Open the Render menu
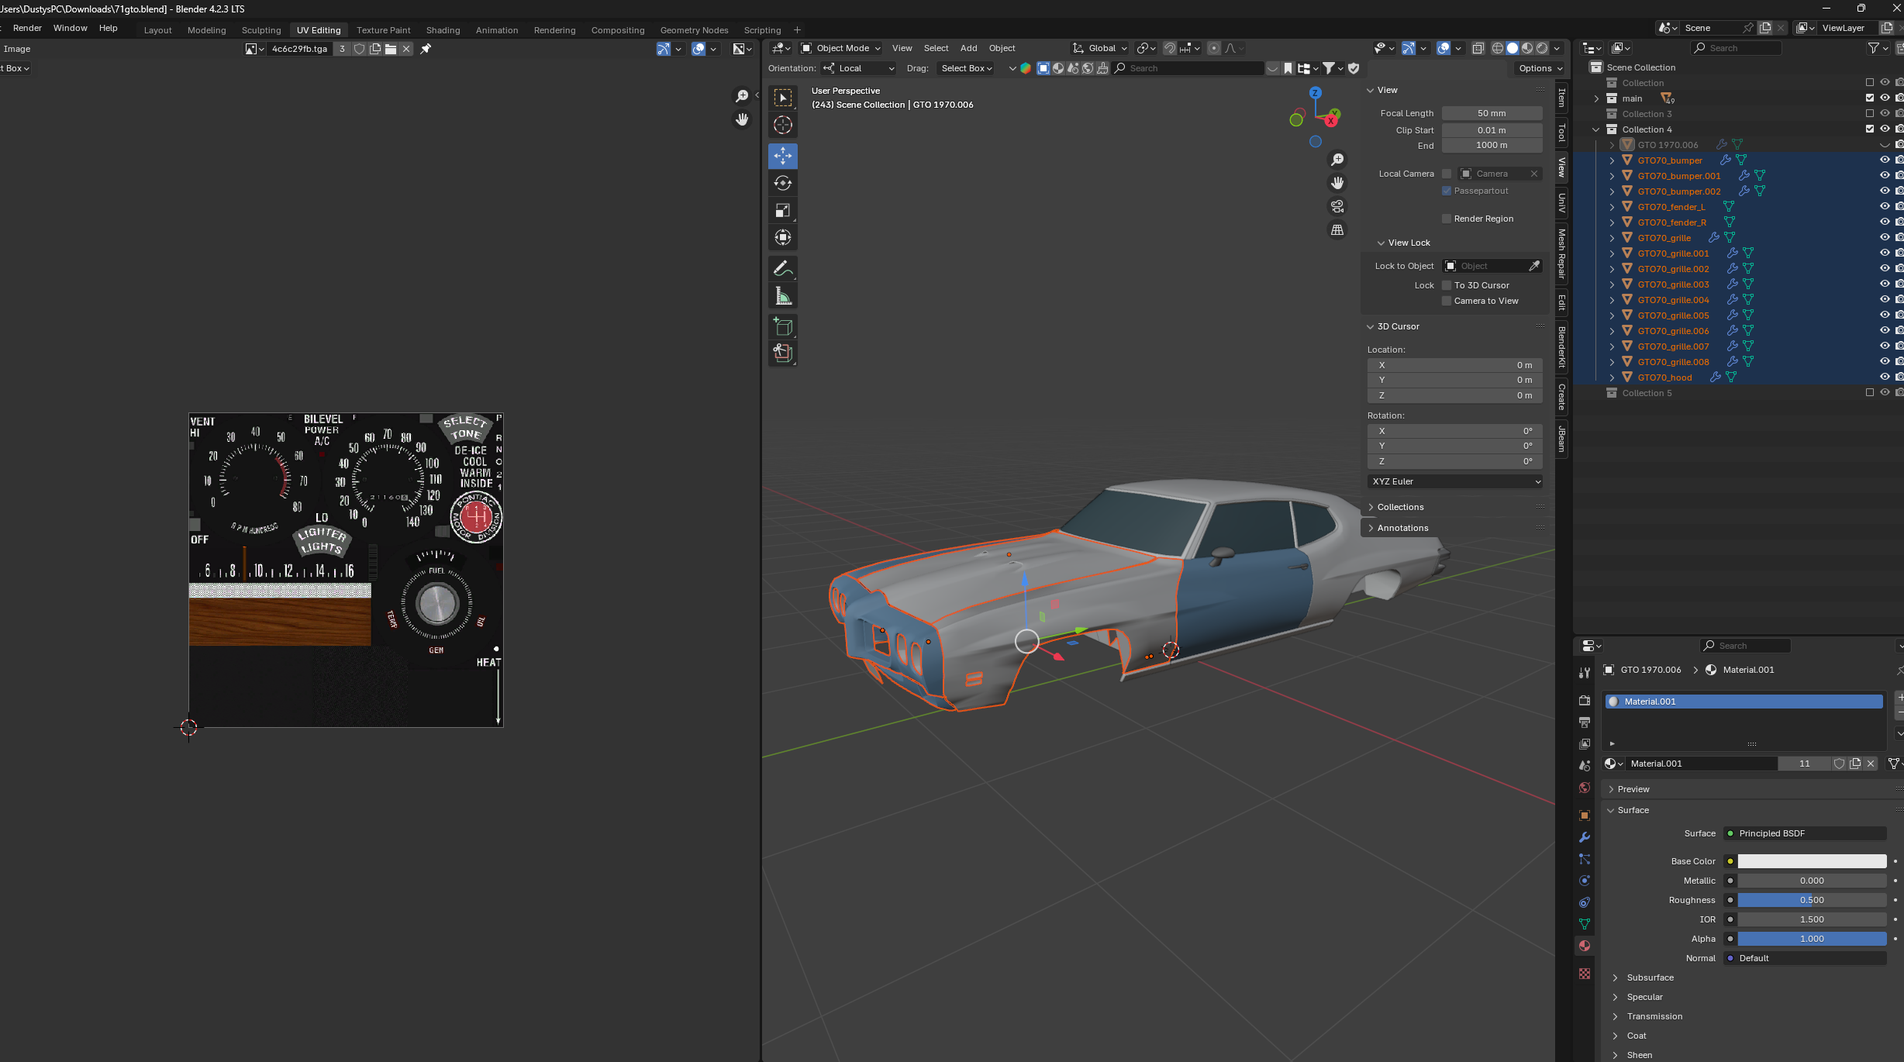 click(x=27, y=28)
